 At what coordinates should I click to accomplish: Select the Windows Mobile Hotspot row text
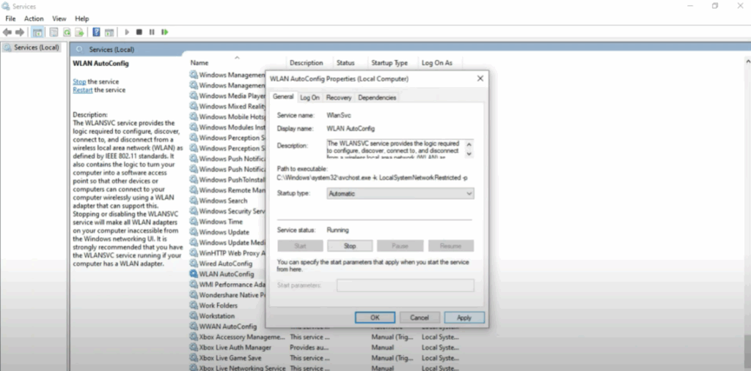point(232,116)
